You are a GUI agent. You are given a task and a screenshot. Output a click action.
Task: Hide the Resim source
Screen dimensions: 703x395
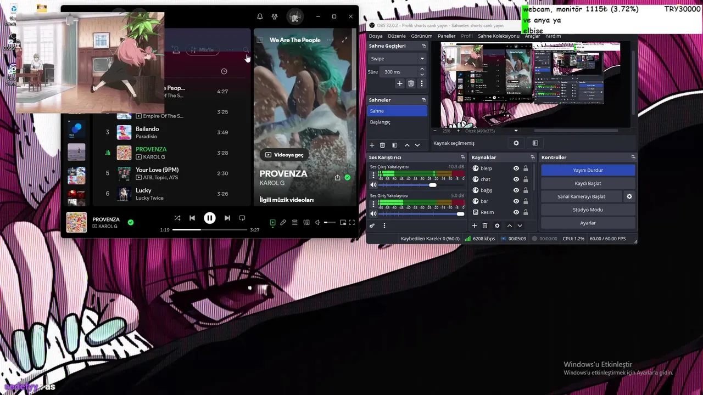click(x=516, y=212)
